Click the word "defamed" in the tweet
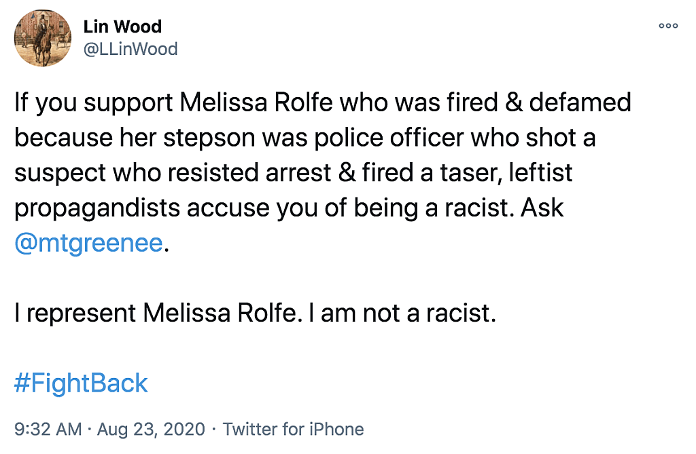This screenshot has height=454, width=696. tap(580, 103)
